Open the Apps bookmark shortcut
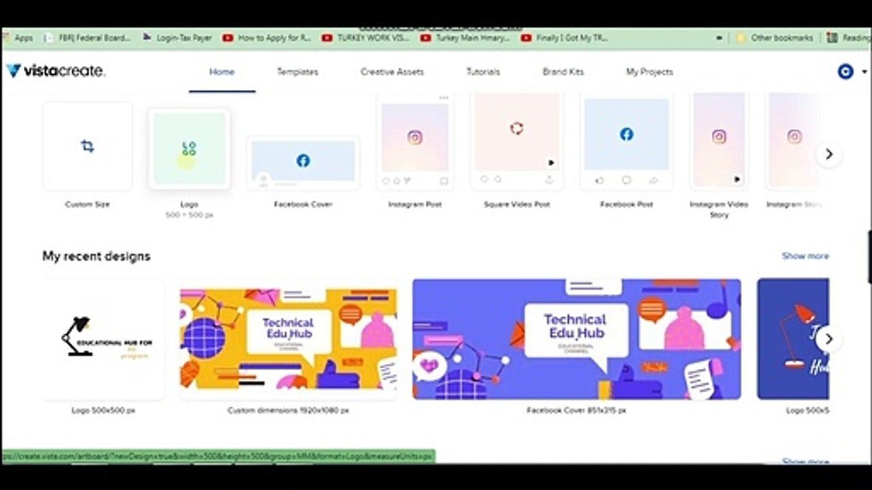872x490 pixels. tap(18, 38)
